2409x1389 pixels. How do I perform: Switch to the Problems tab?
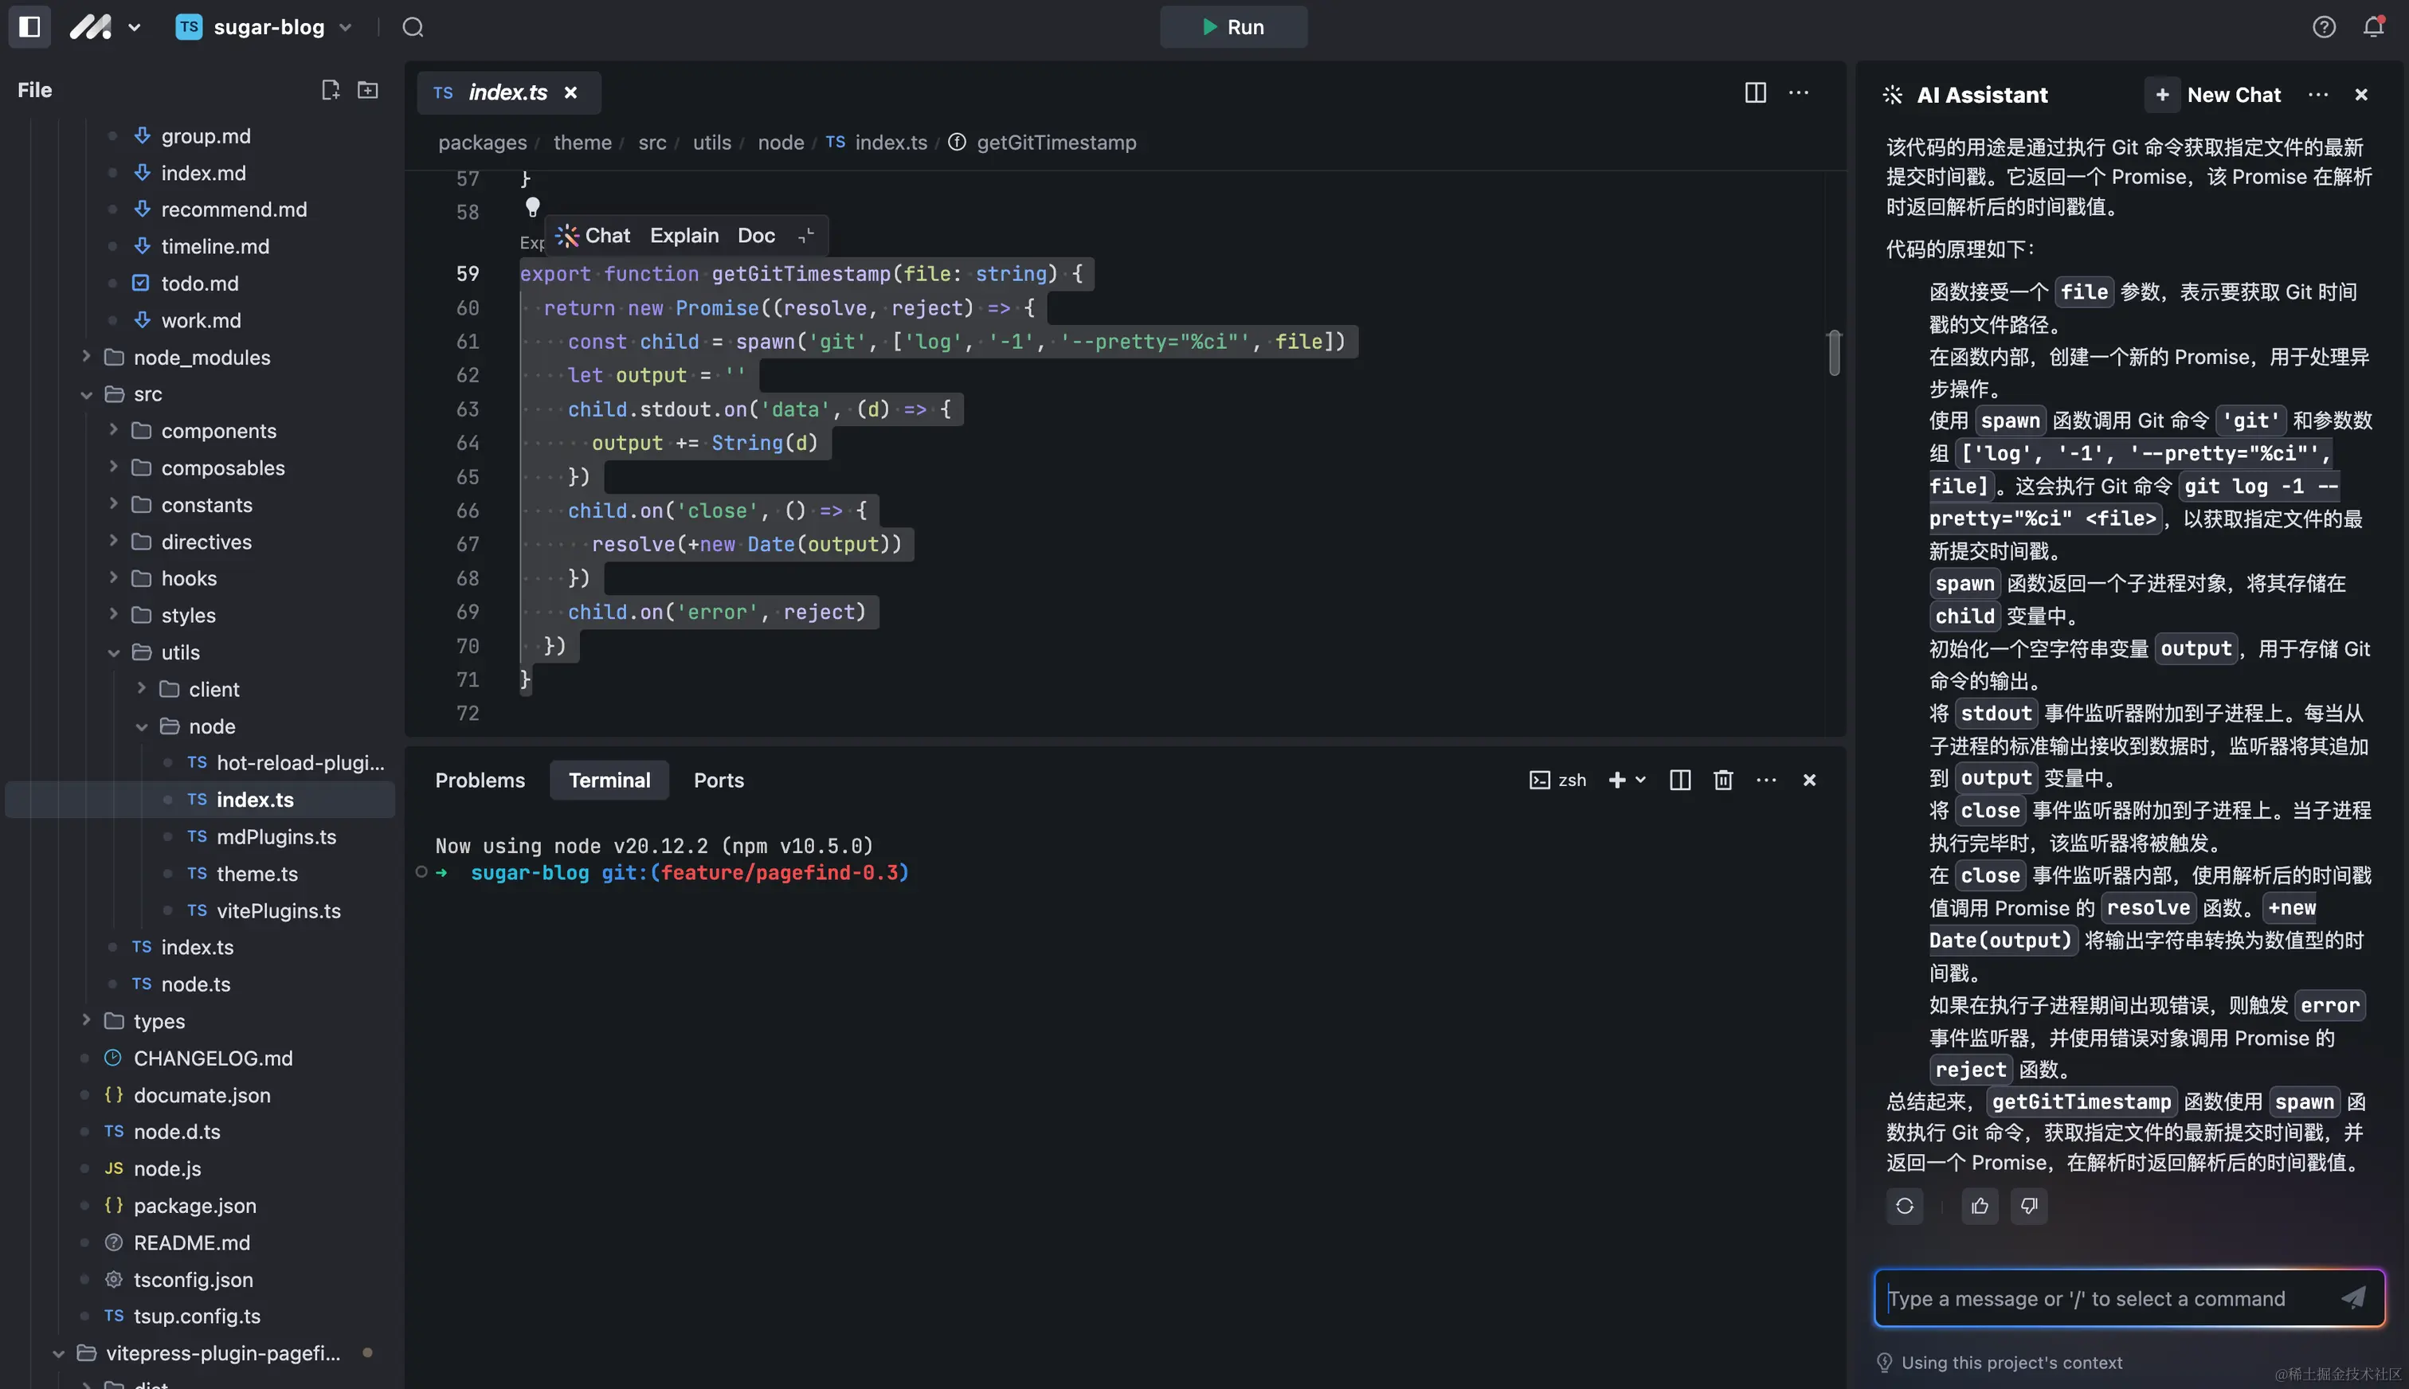480,781
